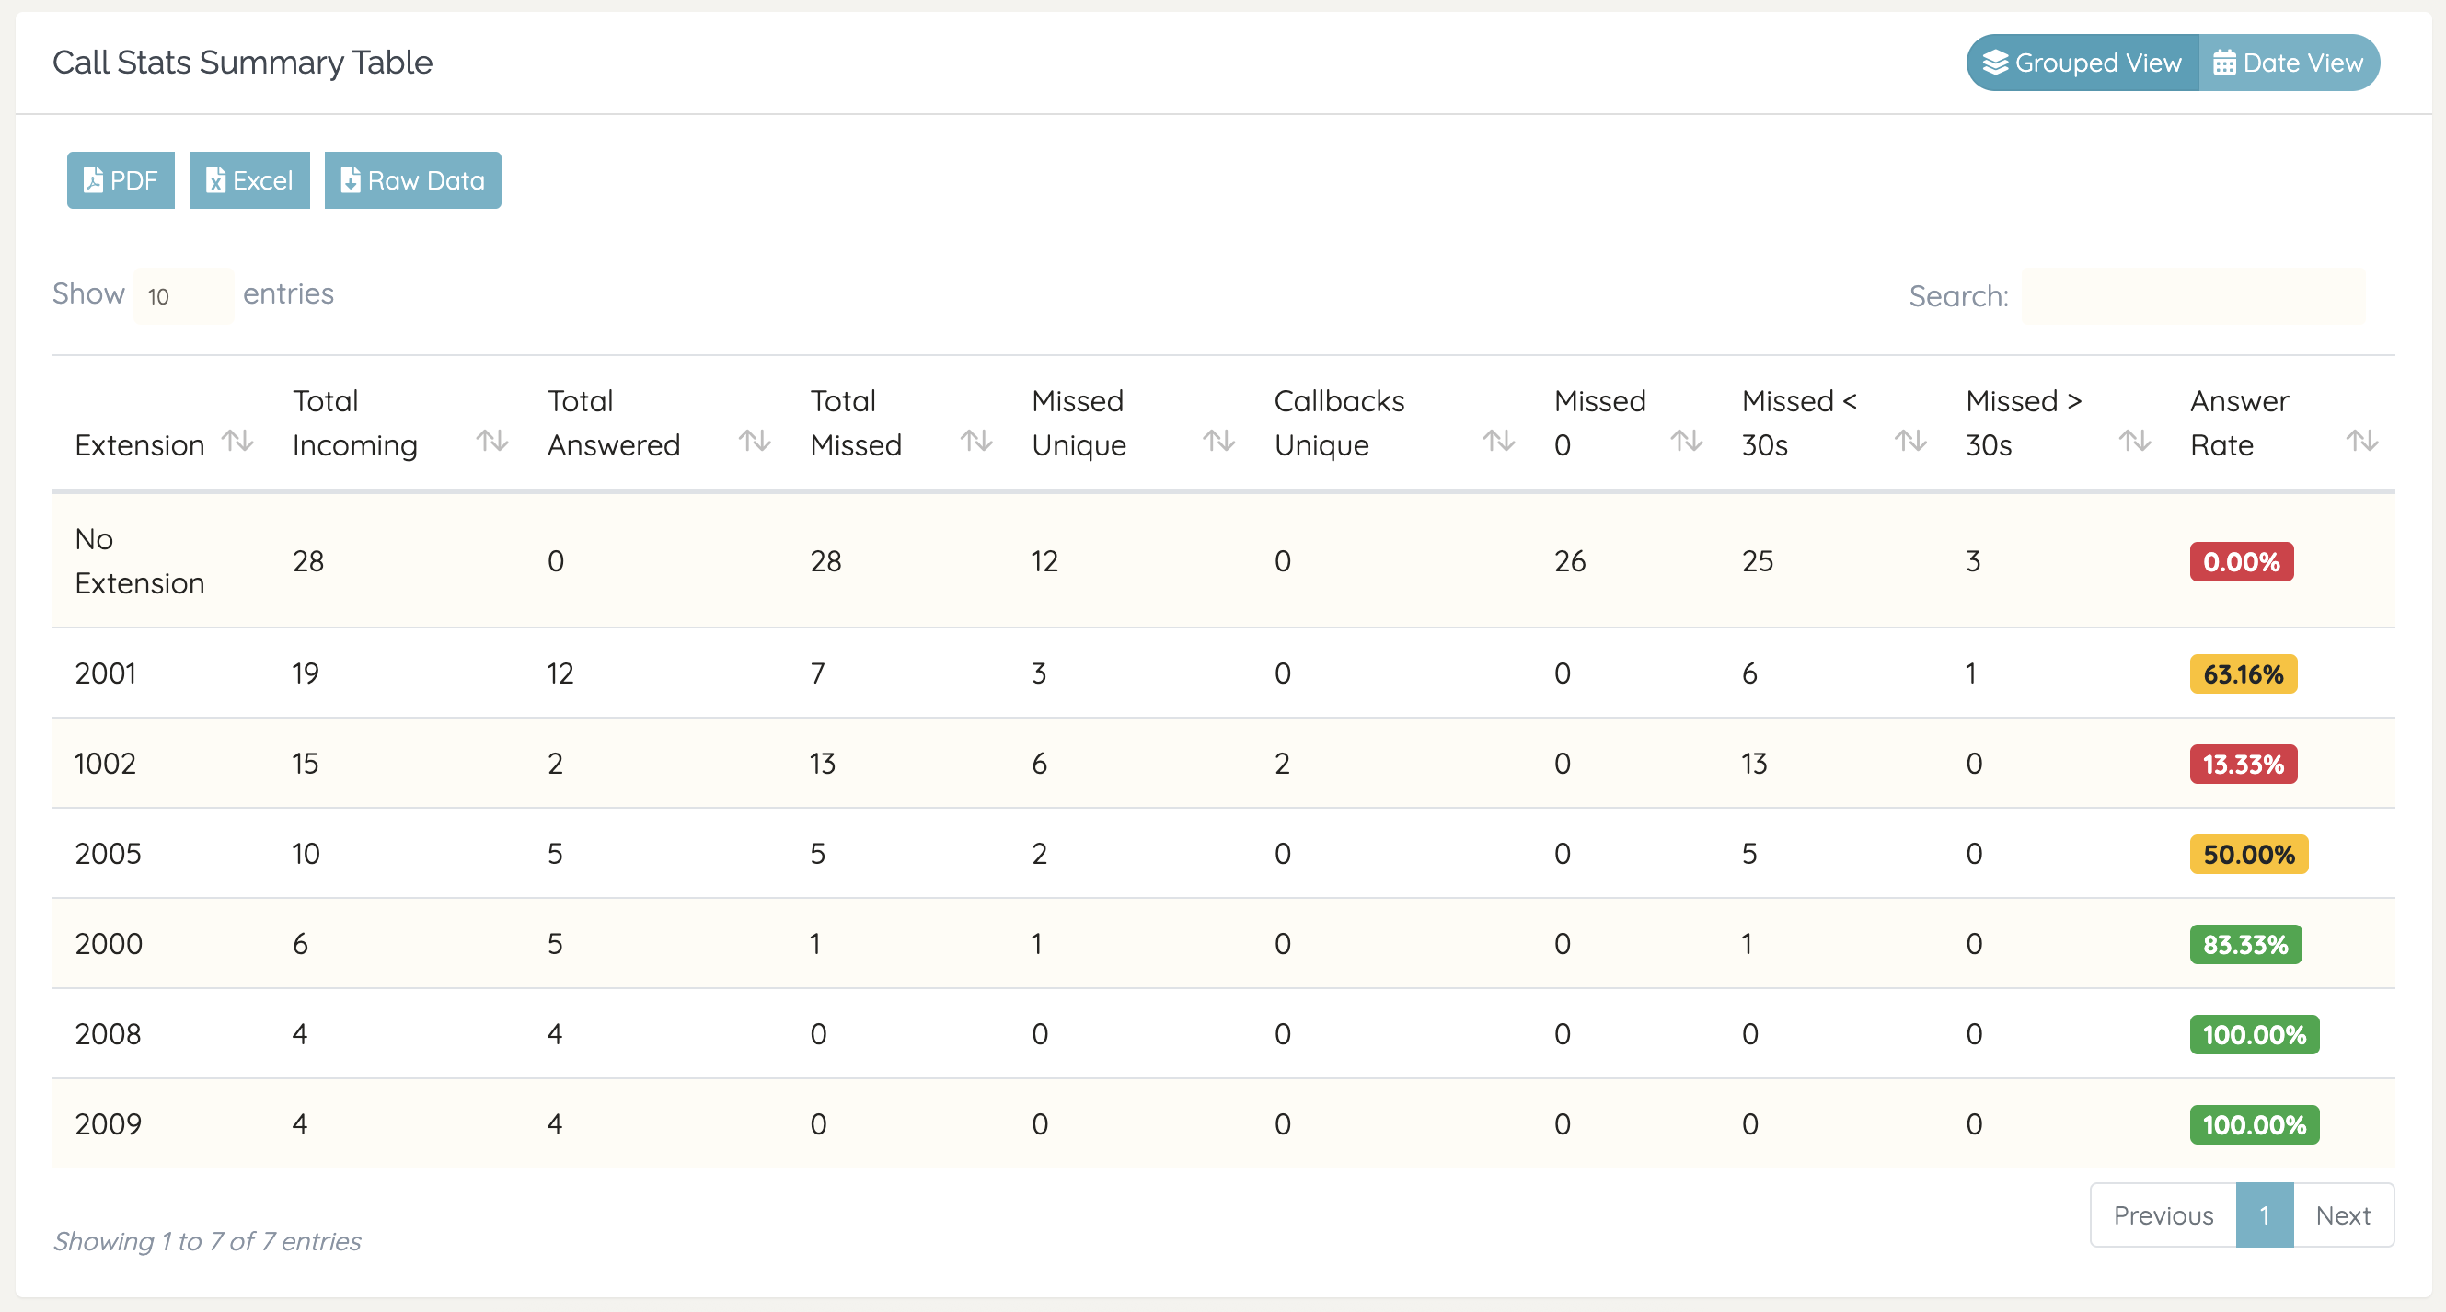Sort by Callbacks Unique column
Screen dimensions: 2446x1312
[x=1499, y=441]
